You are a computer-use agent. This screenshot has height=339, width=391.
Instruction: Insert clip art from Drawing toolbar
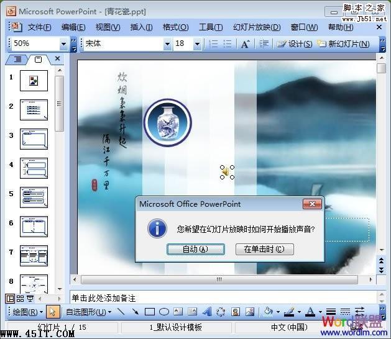pos(236,312)
